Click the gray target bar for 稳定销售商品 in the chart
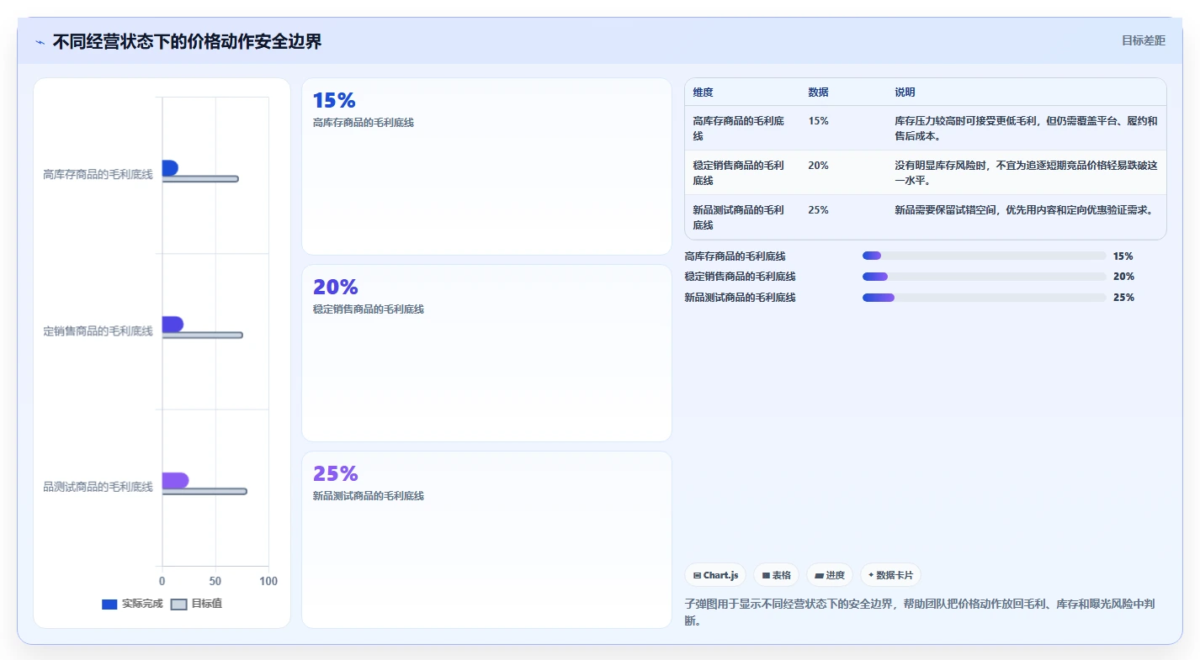 pyautogui.click(x=203, y=335)
